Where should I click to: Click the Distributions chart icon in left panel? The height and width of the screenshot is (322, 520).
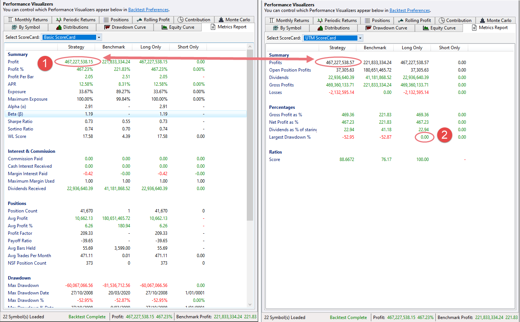pos(59,27)
